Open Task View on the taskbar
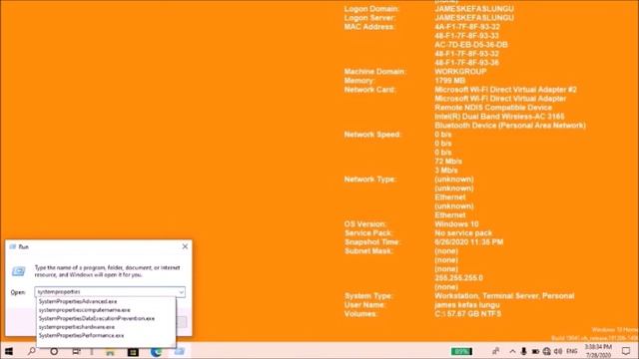The image size is (639, 359). [76, 351]
